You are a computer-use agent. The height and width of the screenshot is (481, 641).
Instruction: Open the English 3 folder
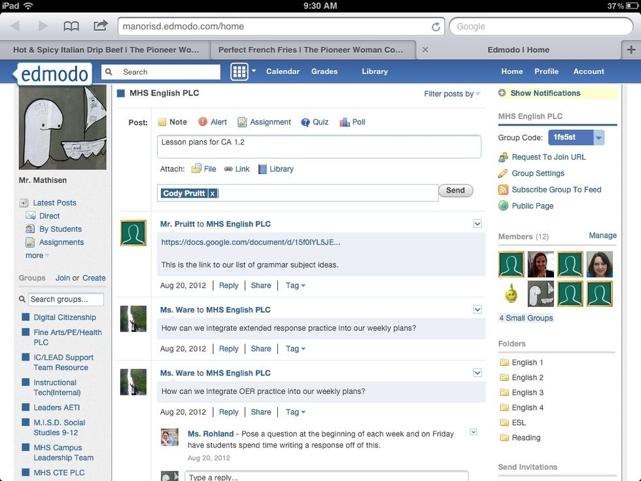pos(522,393)
